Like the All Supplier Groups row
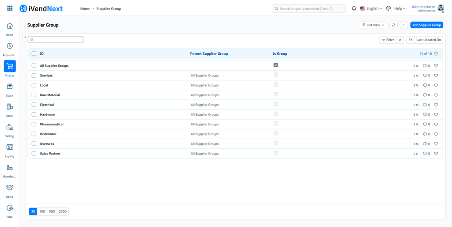This screenshot has width=452, height=227. pyautogui.click(x=436, y=66)
